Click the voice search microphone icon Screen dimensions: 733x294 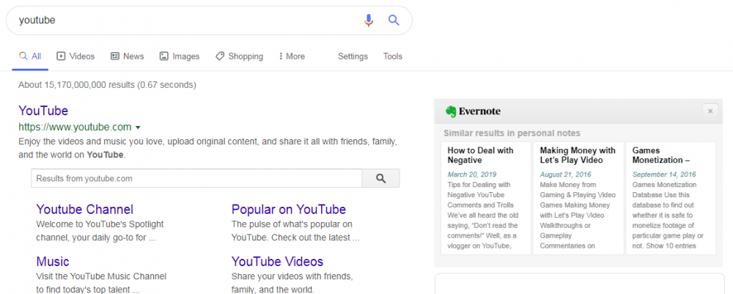369,20
